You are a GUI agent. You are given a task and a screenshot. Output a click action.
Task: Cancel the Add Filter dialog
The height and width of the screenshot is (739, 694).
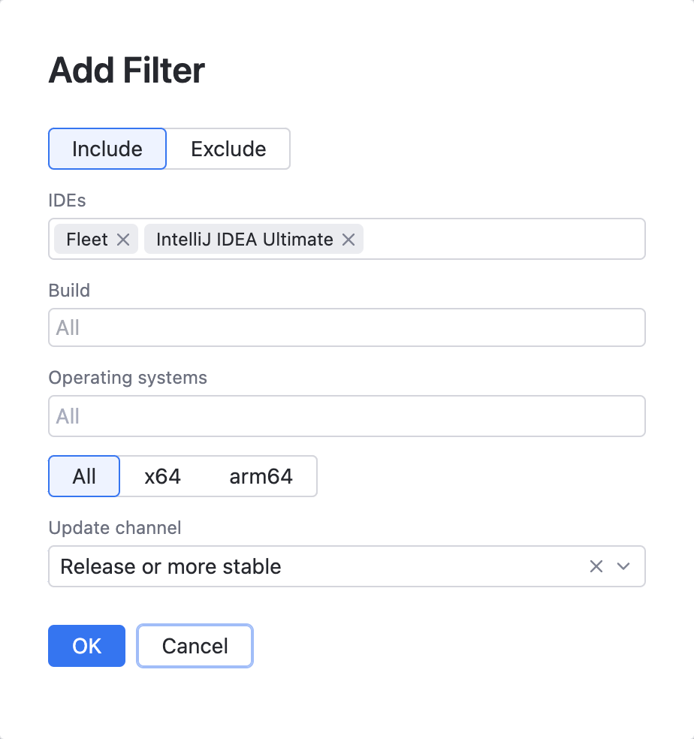click(194, 646)
